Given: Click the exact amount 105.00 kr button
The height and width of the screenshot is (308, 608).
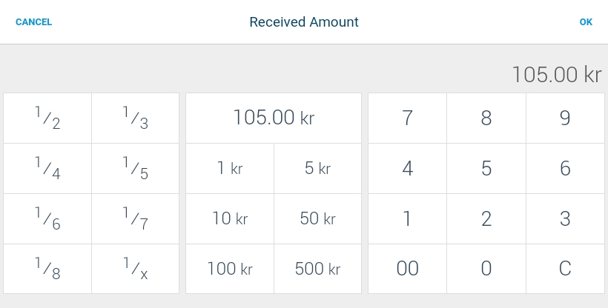Looking at the screenshot, I should point(274,118).
